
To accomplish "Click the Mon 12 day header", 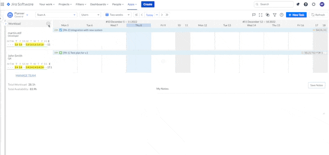I will coord(202,25).
